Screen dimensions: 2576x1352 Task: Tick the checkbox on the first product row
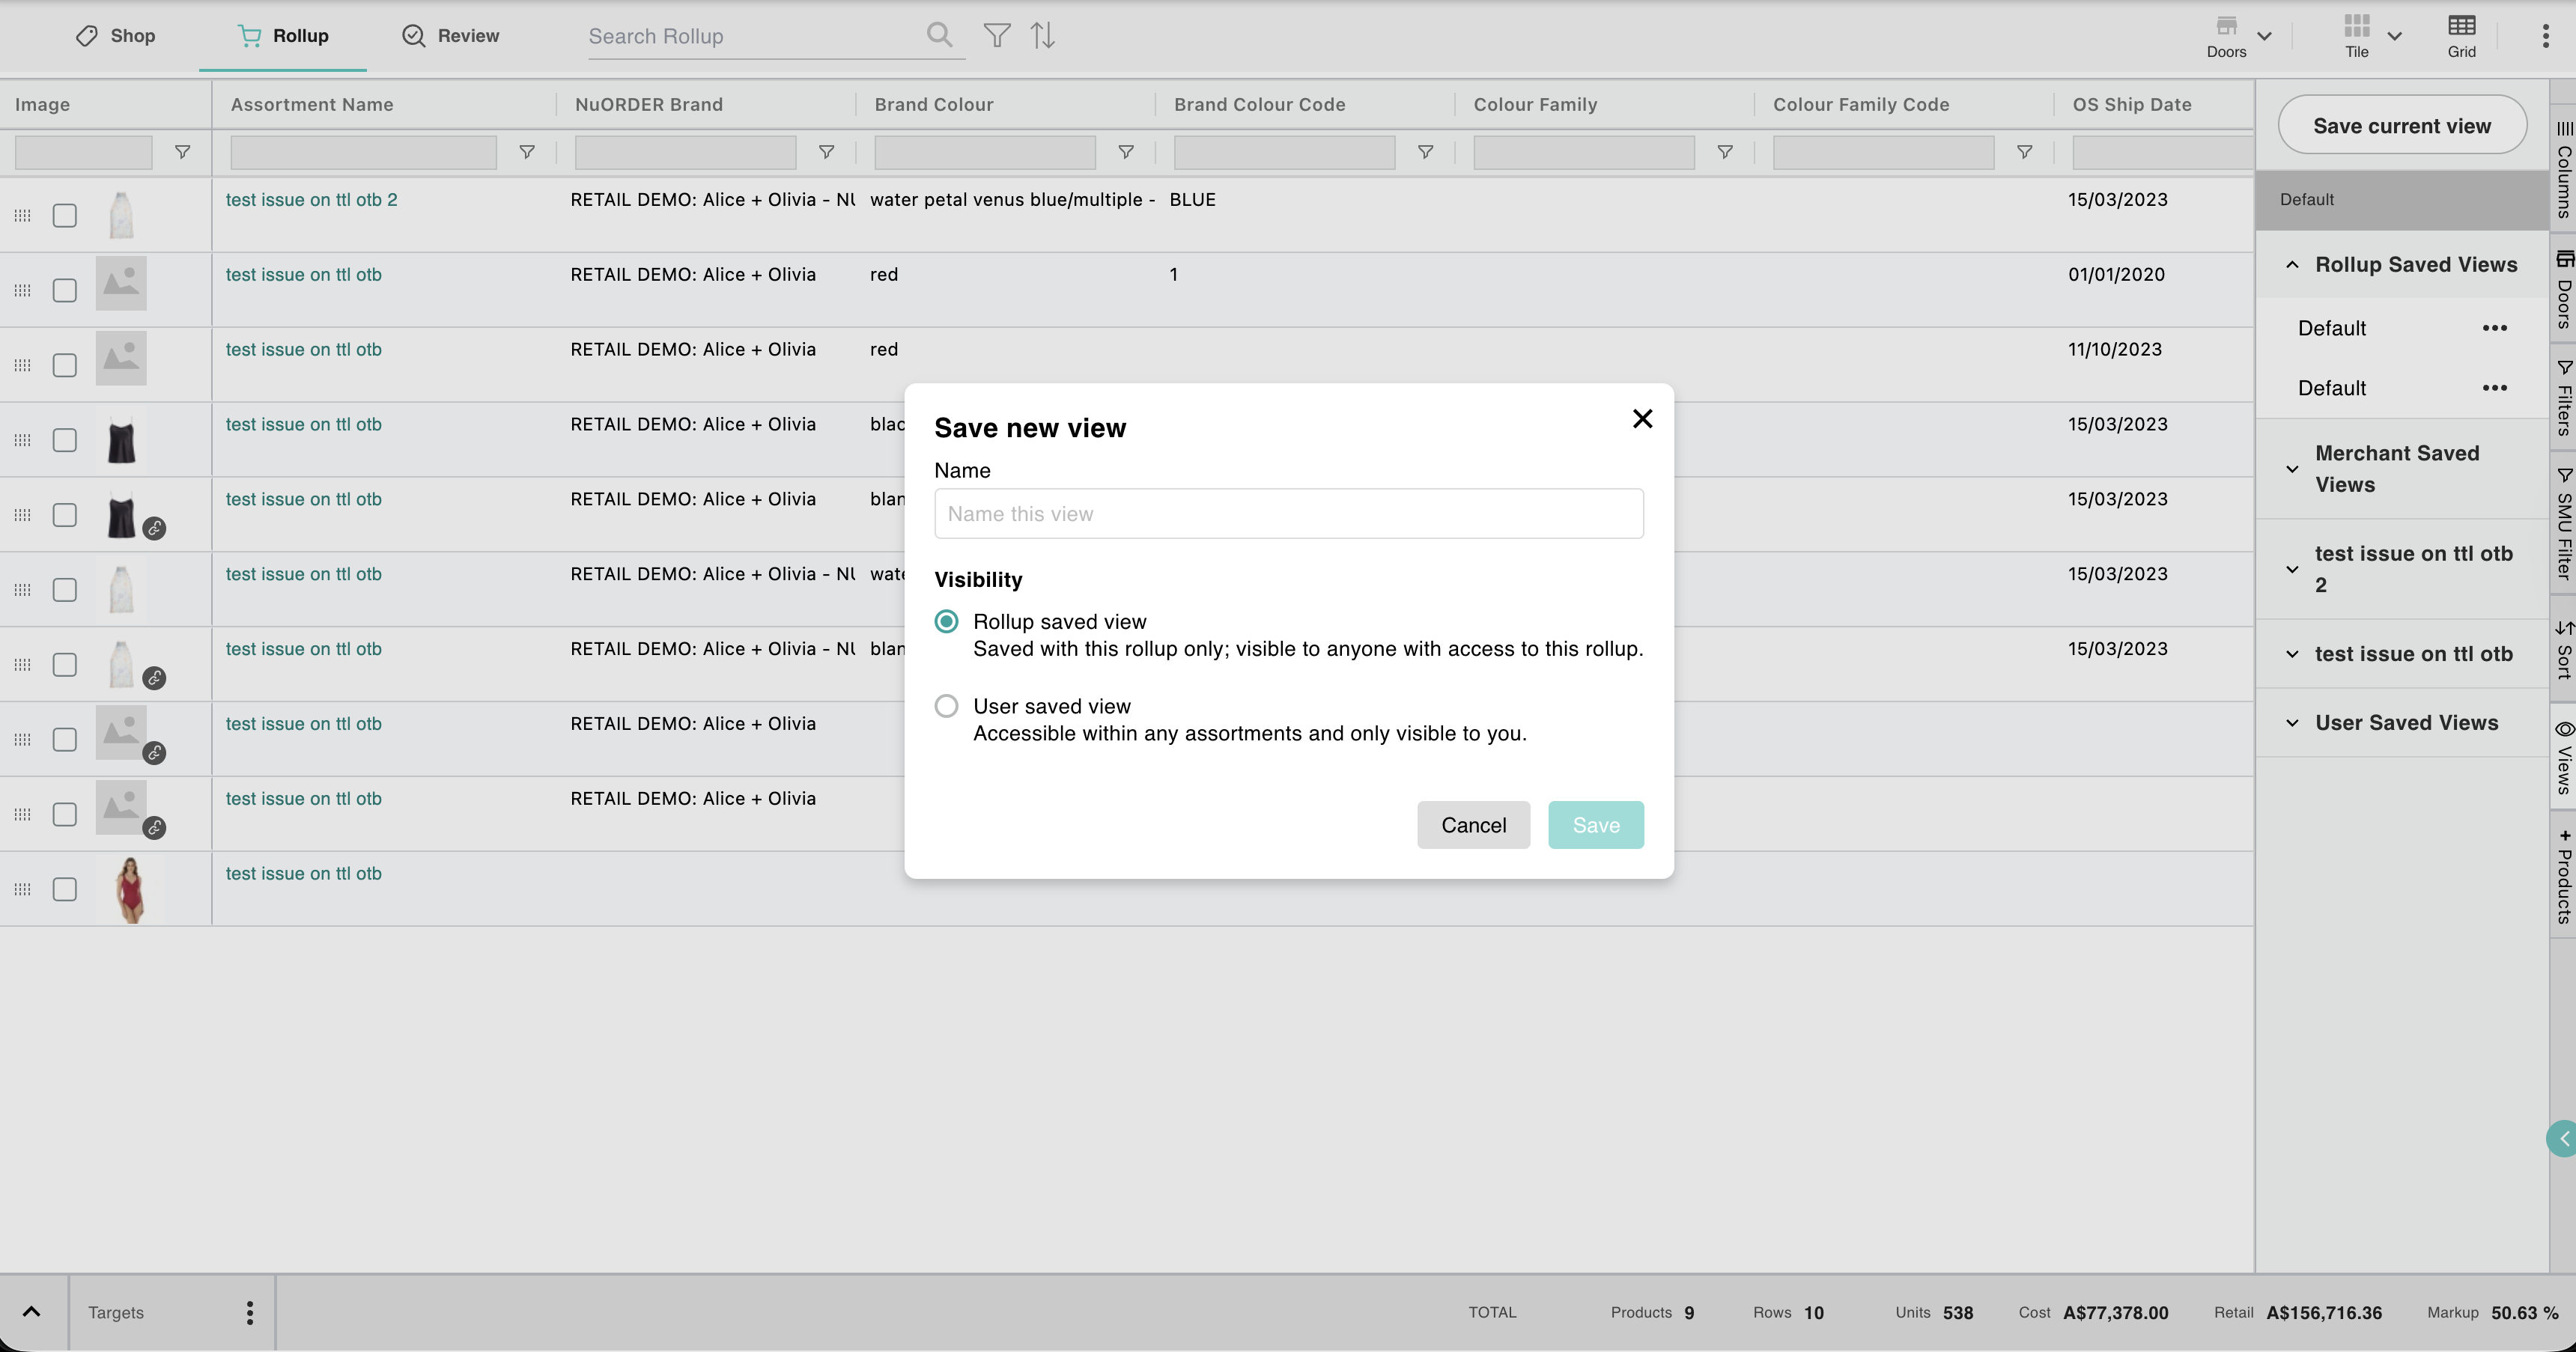[x=65, y=215]
